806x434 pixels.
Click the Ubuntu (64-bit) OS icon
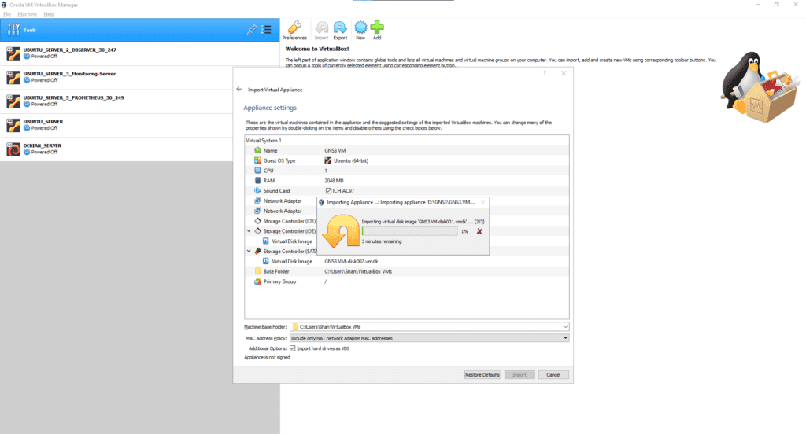[x=328, y=160]
